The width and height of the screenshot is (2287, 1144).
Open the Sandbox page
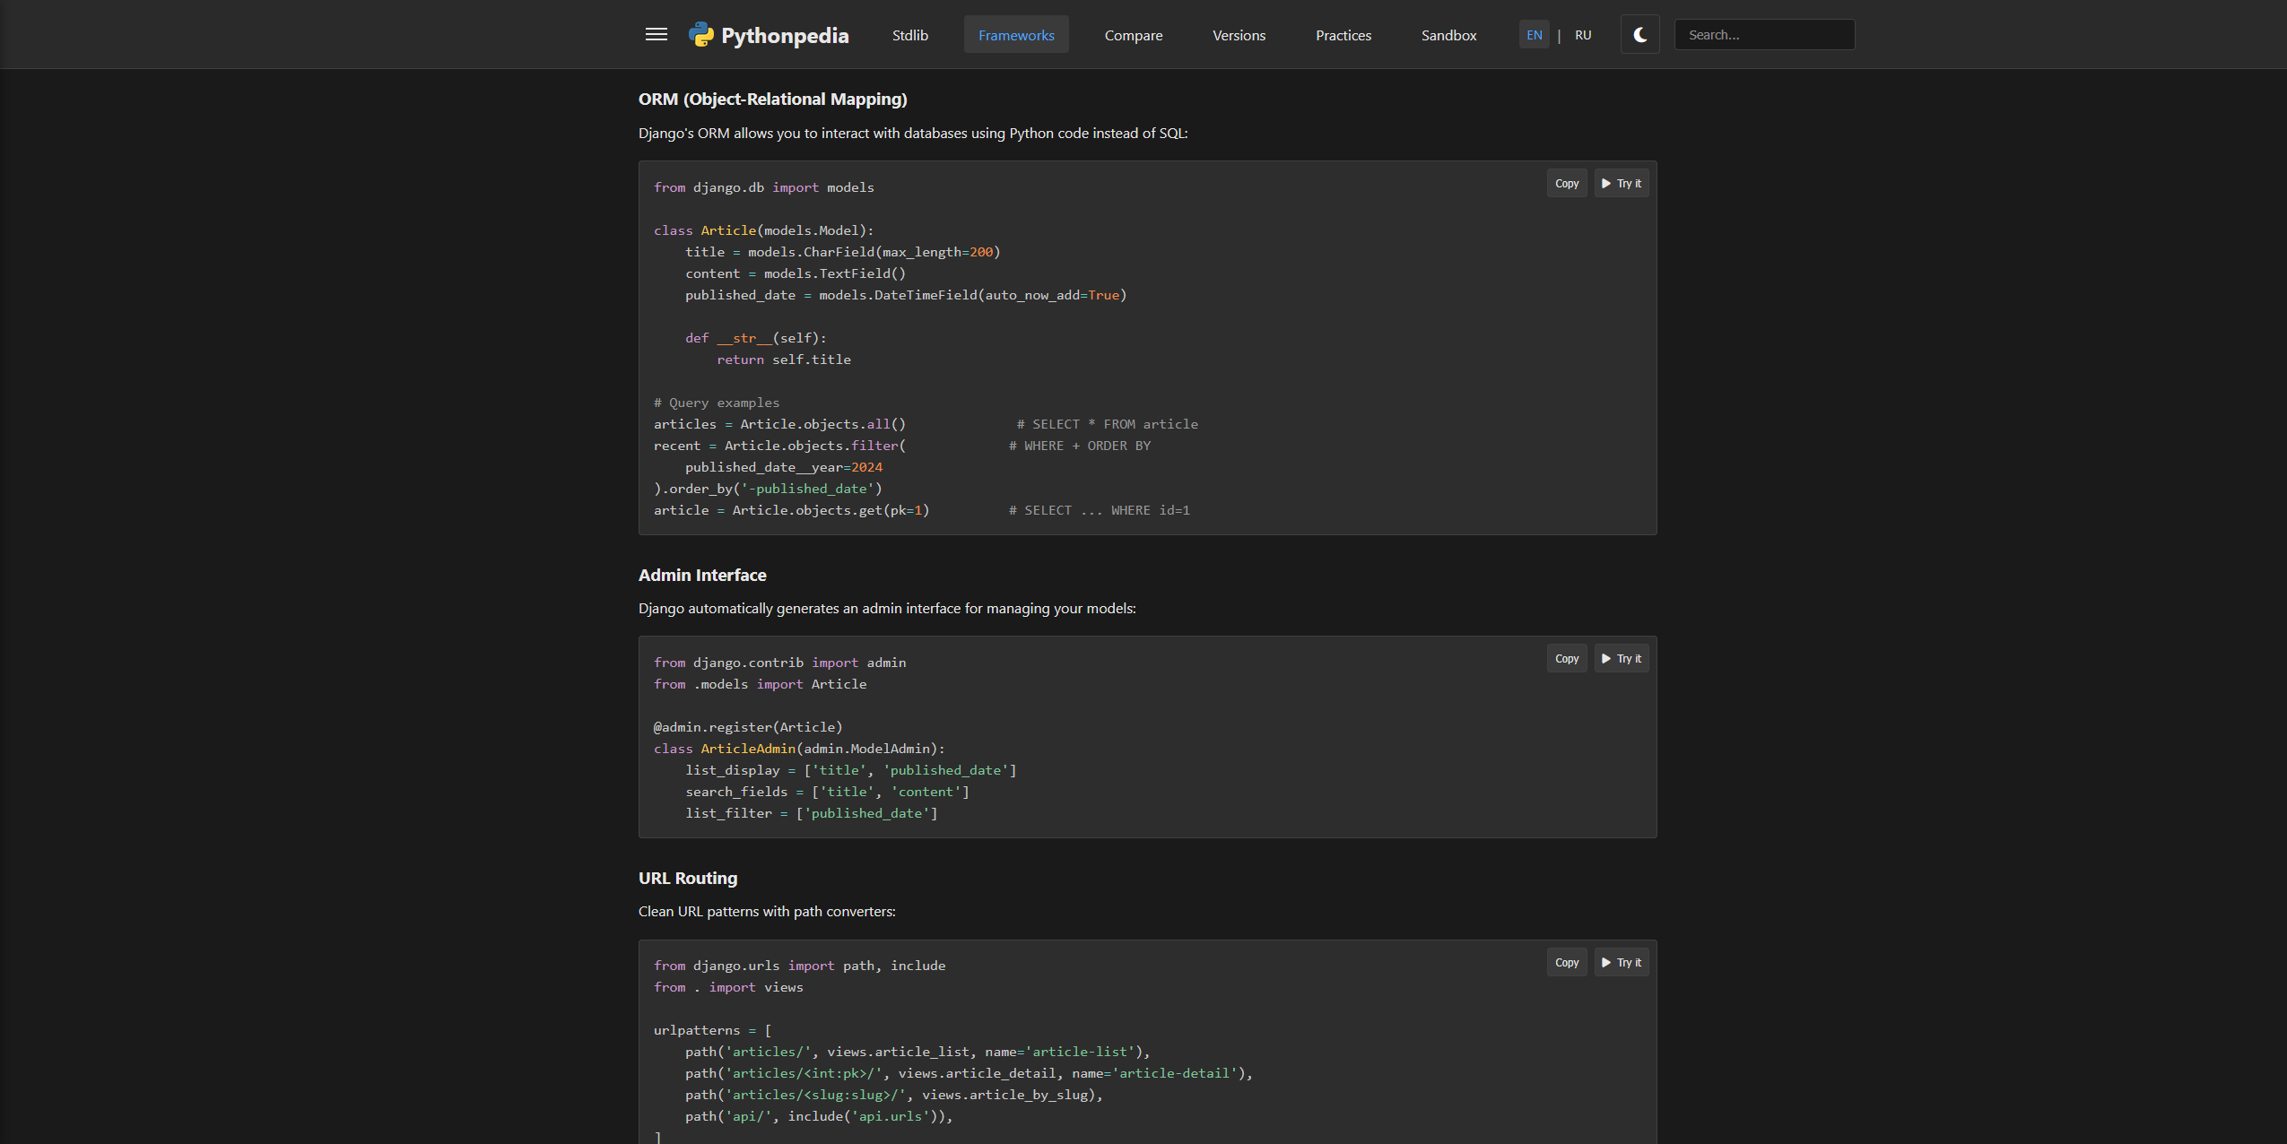[x=1448, y=35]
